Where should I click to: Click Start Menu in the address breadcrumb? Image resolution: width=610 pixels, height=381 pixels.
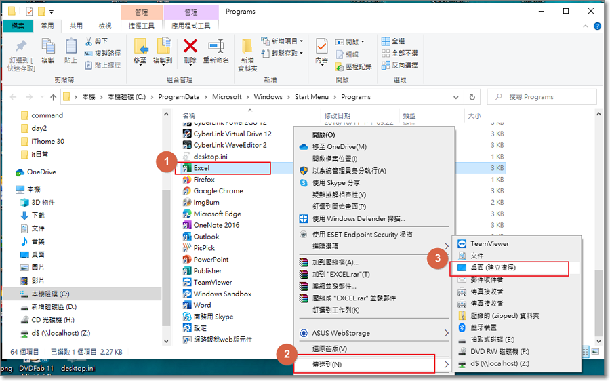pyautogui.click(x=312, y=97)
